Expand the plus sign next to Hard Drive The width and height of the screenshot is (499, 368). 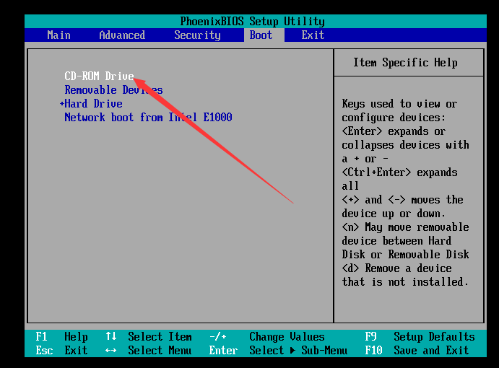pos(61,104)
